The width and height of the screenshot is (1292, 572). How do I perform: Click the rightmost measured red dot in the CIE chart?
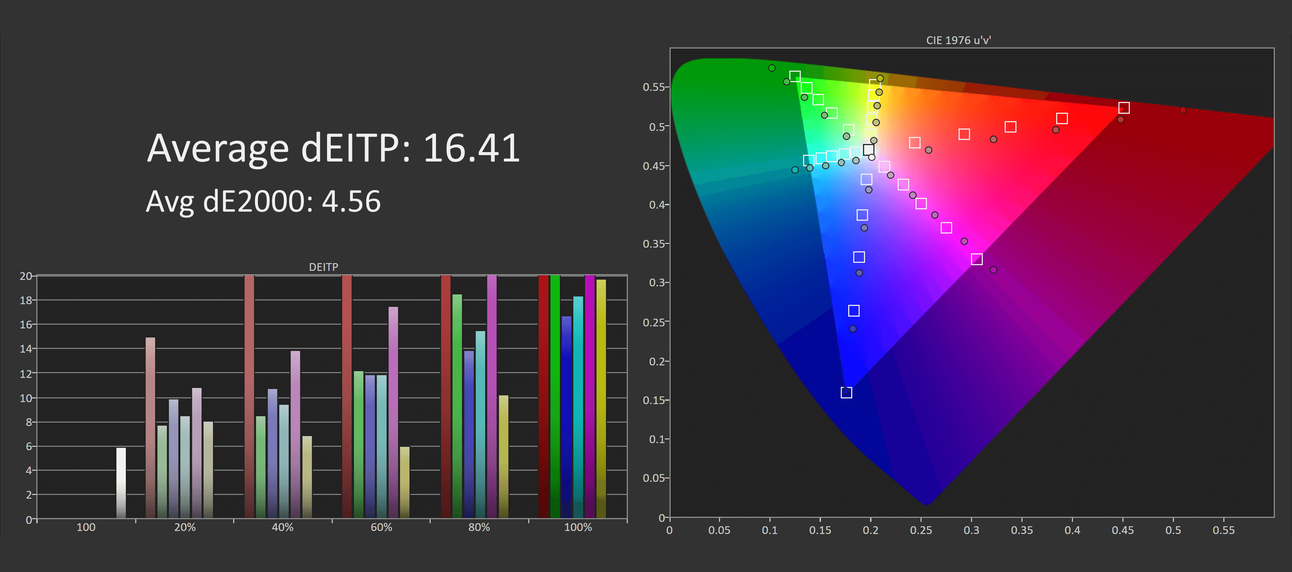(x=1183, y=110)
